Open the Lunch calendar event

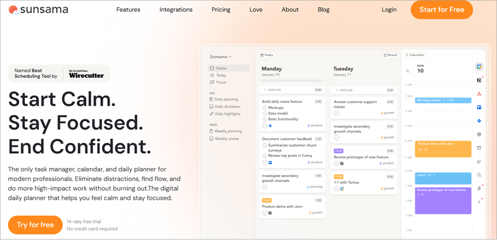pos(443,178)
